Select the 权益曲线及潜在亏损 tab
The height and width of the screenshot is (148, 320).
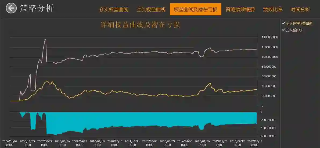tap(196, 9)
